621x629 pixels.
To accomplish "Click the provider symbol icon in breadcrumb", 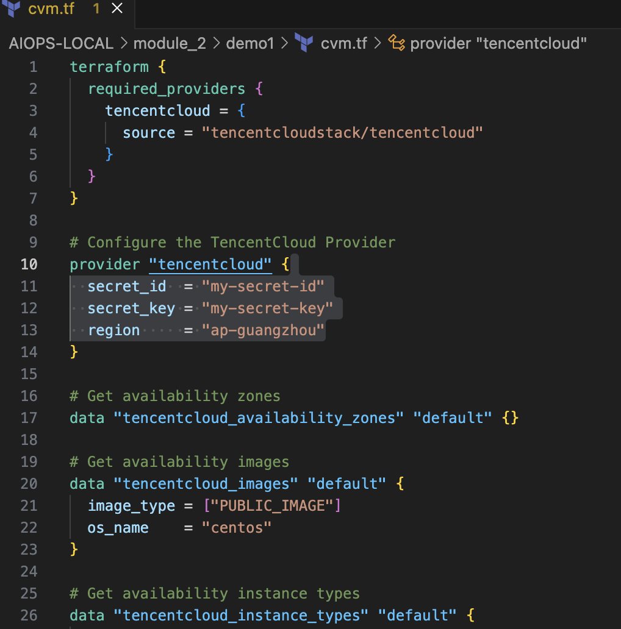I will point(396,43).
